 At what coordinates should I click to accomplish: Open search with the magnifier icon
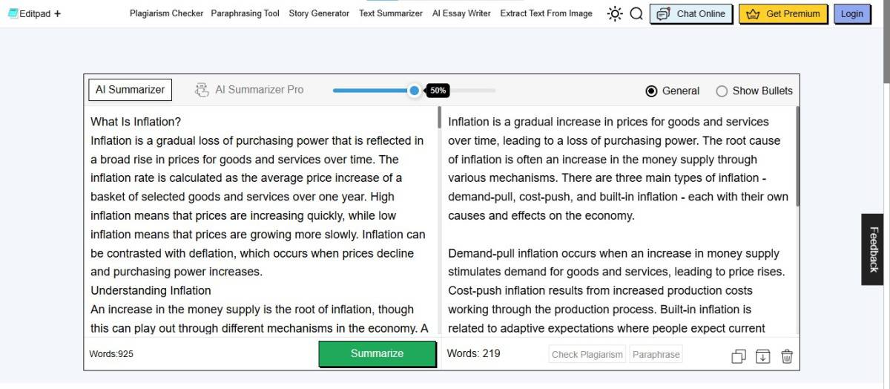pos(636,13)
